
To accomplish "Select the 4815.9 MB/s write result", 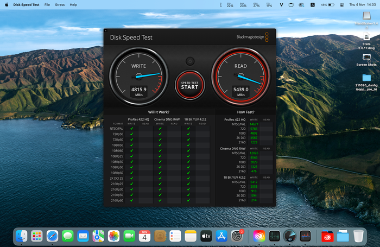I will [138, 91].
